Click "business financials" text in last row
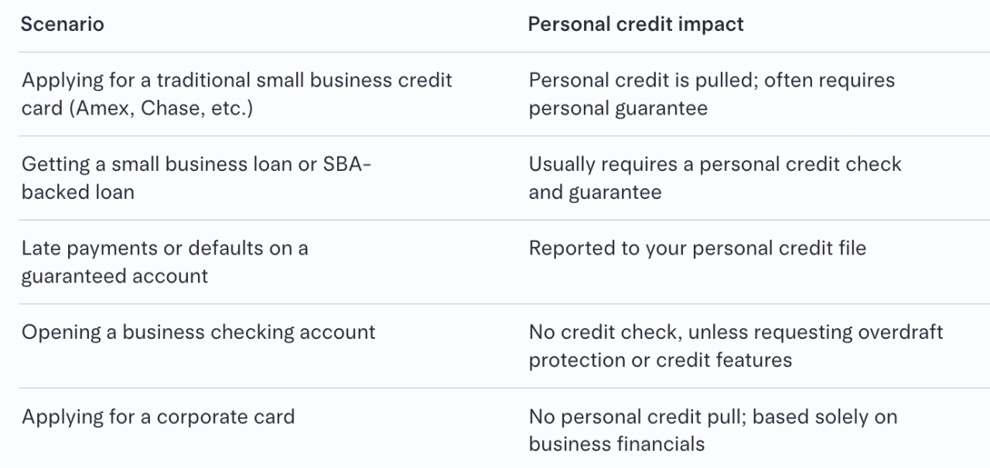 pos(616,445)
